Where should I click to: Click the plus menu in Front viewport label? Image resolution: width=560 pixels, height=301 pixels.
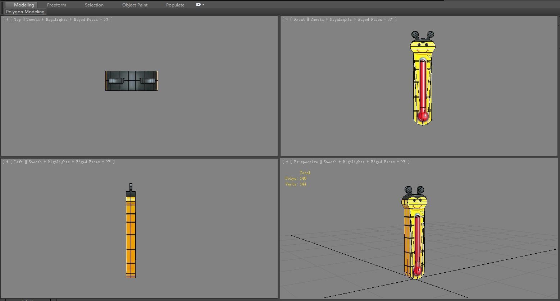[287, 19]
